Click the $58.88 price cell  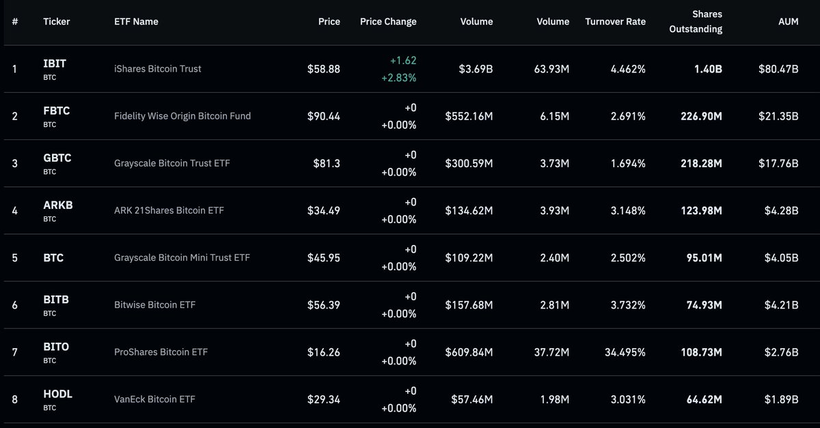[323, 68]
